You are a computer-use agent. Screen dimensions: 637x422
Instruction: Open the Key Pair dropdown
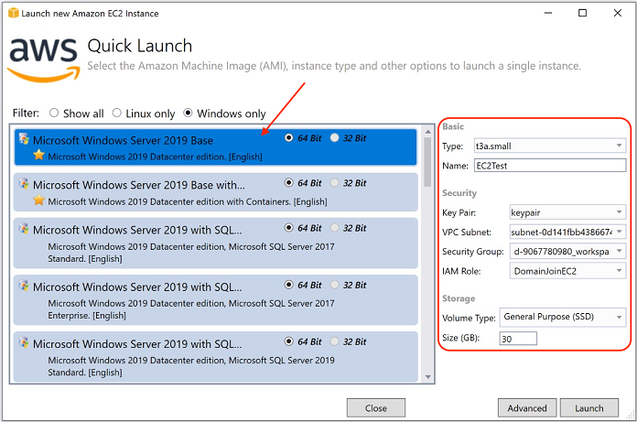pyautogui.click(x=567, y=212)
